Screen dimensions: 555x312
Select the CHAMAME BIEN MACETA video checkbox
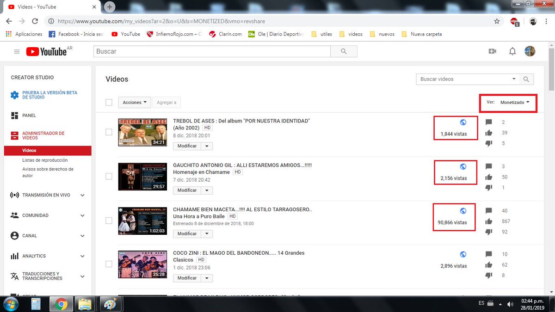tap(109, 220)
